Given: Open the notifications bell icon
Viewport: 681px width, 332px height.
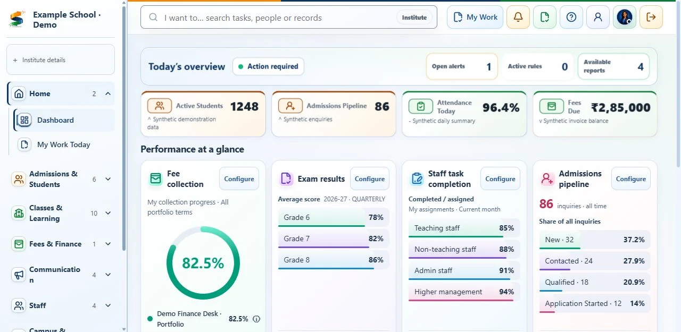Looking at the screenshot, I should [518, 17].
